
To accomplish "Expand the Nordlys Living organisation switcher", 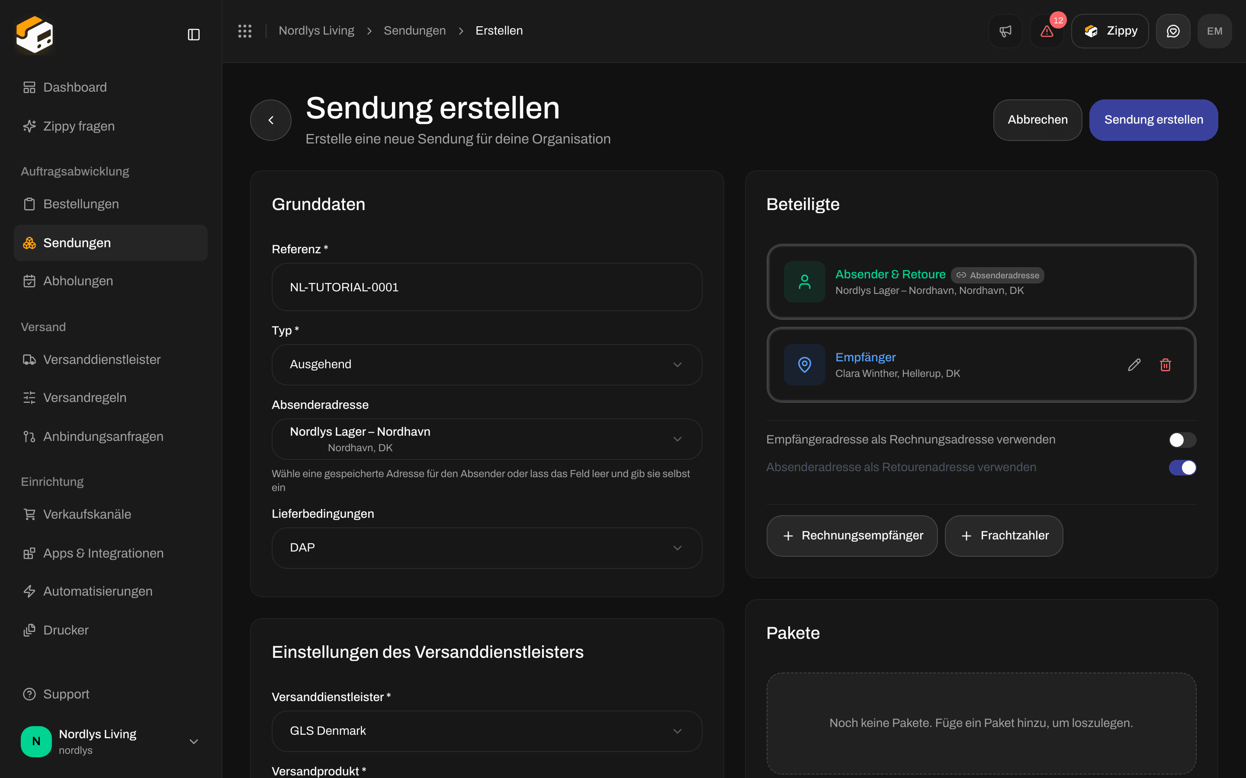I will [111, 741].
